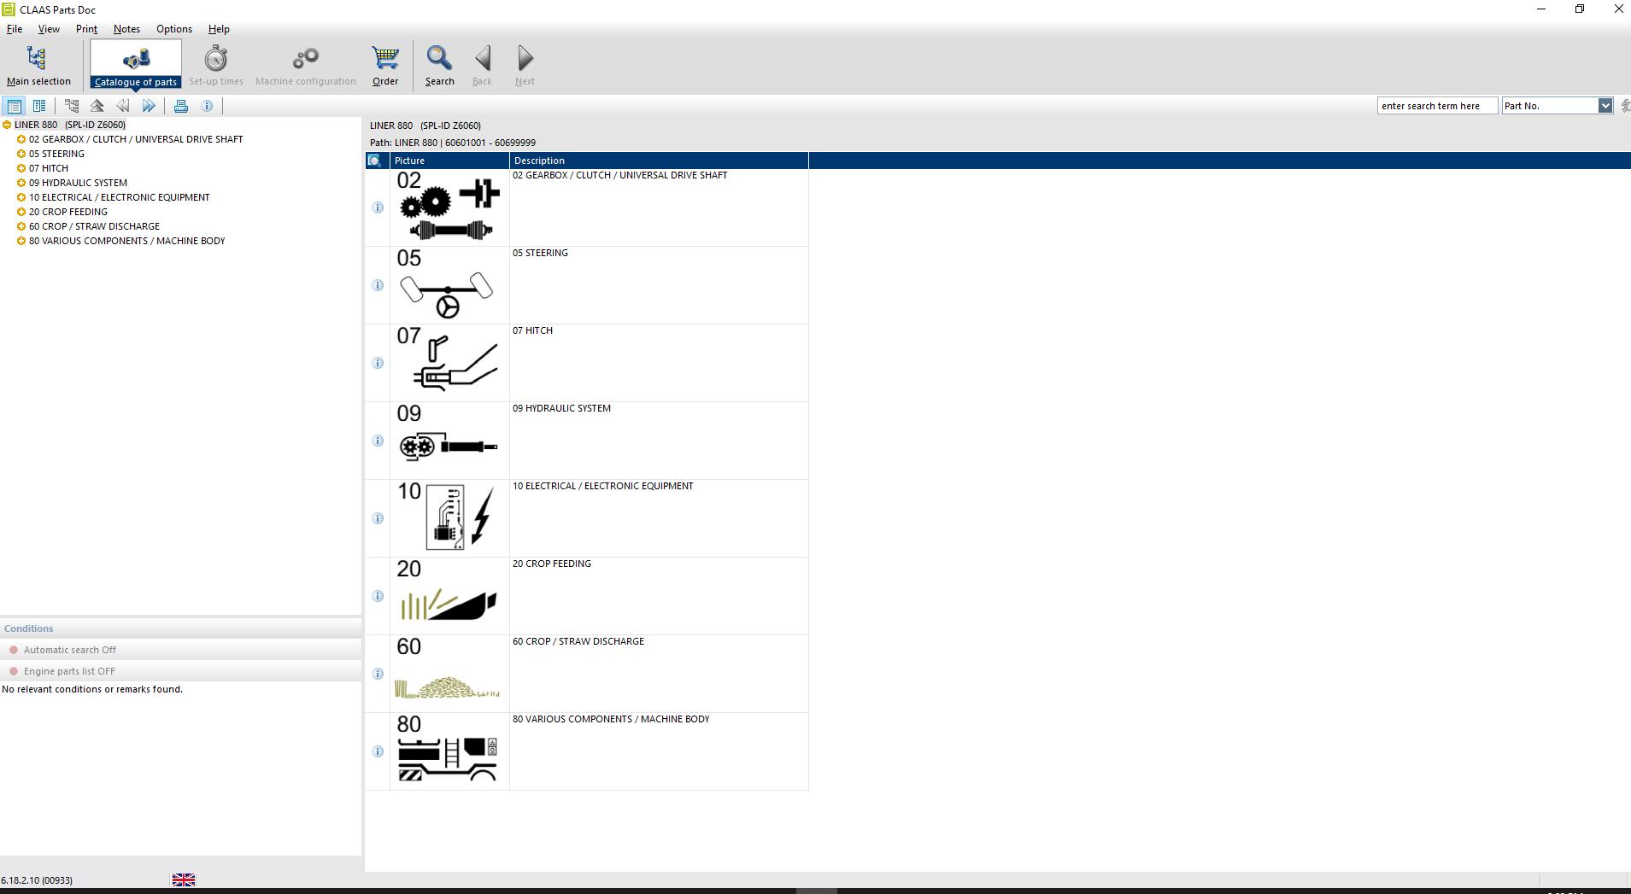Expand 60 CROP / STRAW DISCHARGE tree node
Viewport: 1631px width, 894px height.
pyautogui.click(x=21, y=226)
